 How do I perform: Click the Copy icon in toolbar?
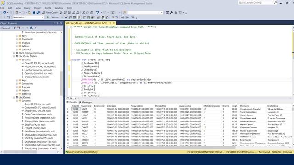click(88, 12)
